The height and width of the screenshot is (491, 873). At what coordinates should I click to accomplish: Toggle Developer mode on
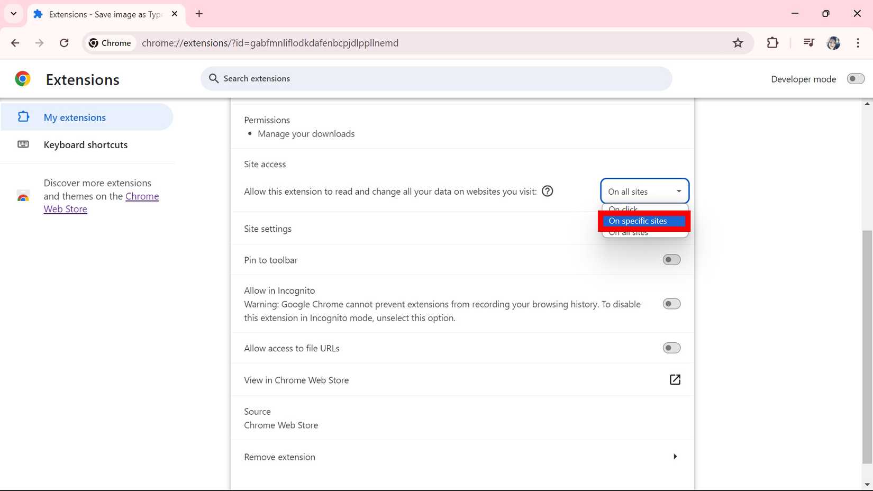click(855, 78)
